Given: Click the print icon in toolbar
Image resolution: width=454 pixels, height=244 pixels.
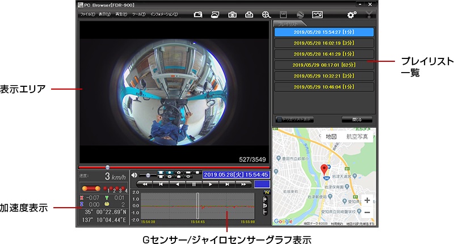Looking at the screenshot, I should click(249, 14).
